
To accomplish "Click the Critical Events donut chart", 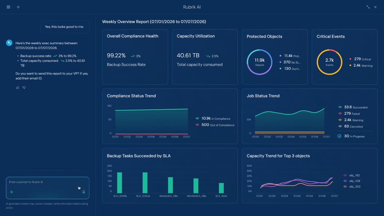I will pos(329,62).
